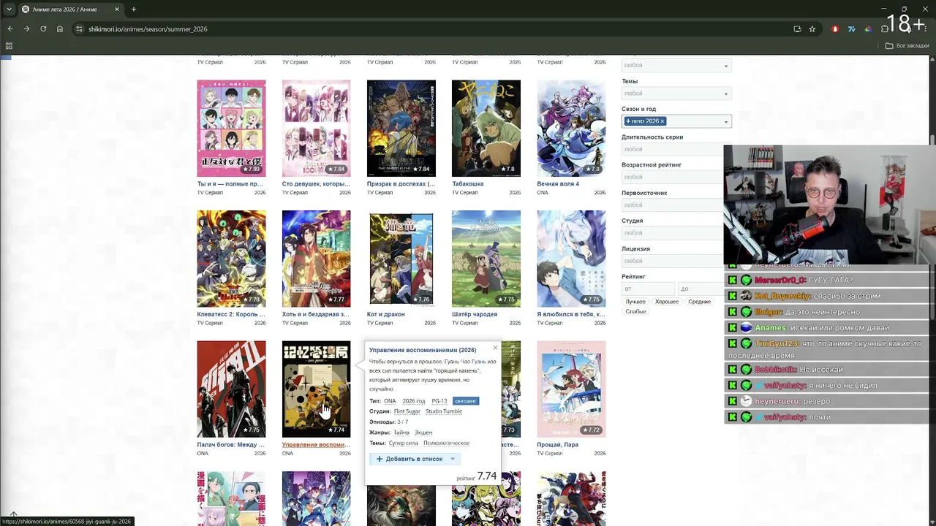Open the 'Клеватесс 2' poster thumbnail

[x=231, y=259]
